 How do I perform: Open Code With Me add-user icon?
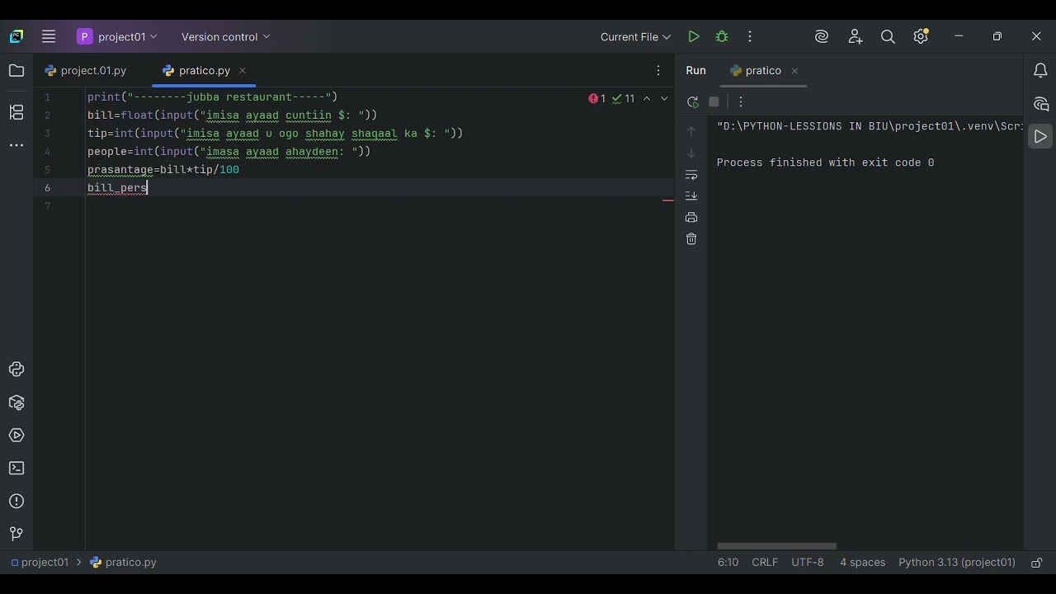855,36
